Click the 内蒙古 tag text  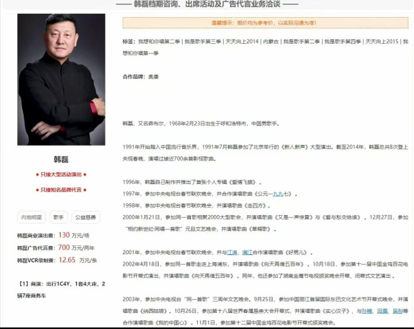point(271,41)
